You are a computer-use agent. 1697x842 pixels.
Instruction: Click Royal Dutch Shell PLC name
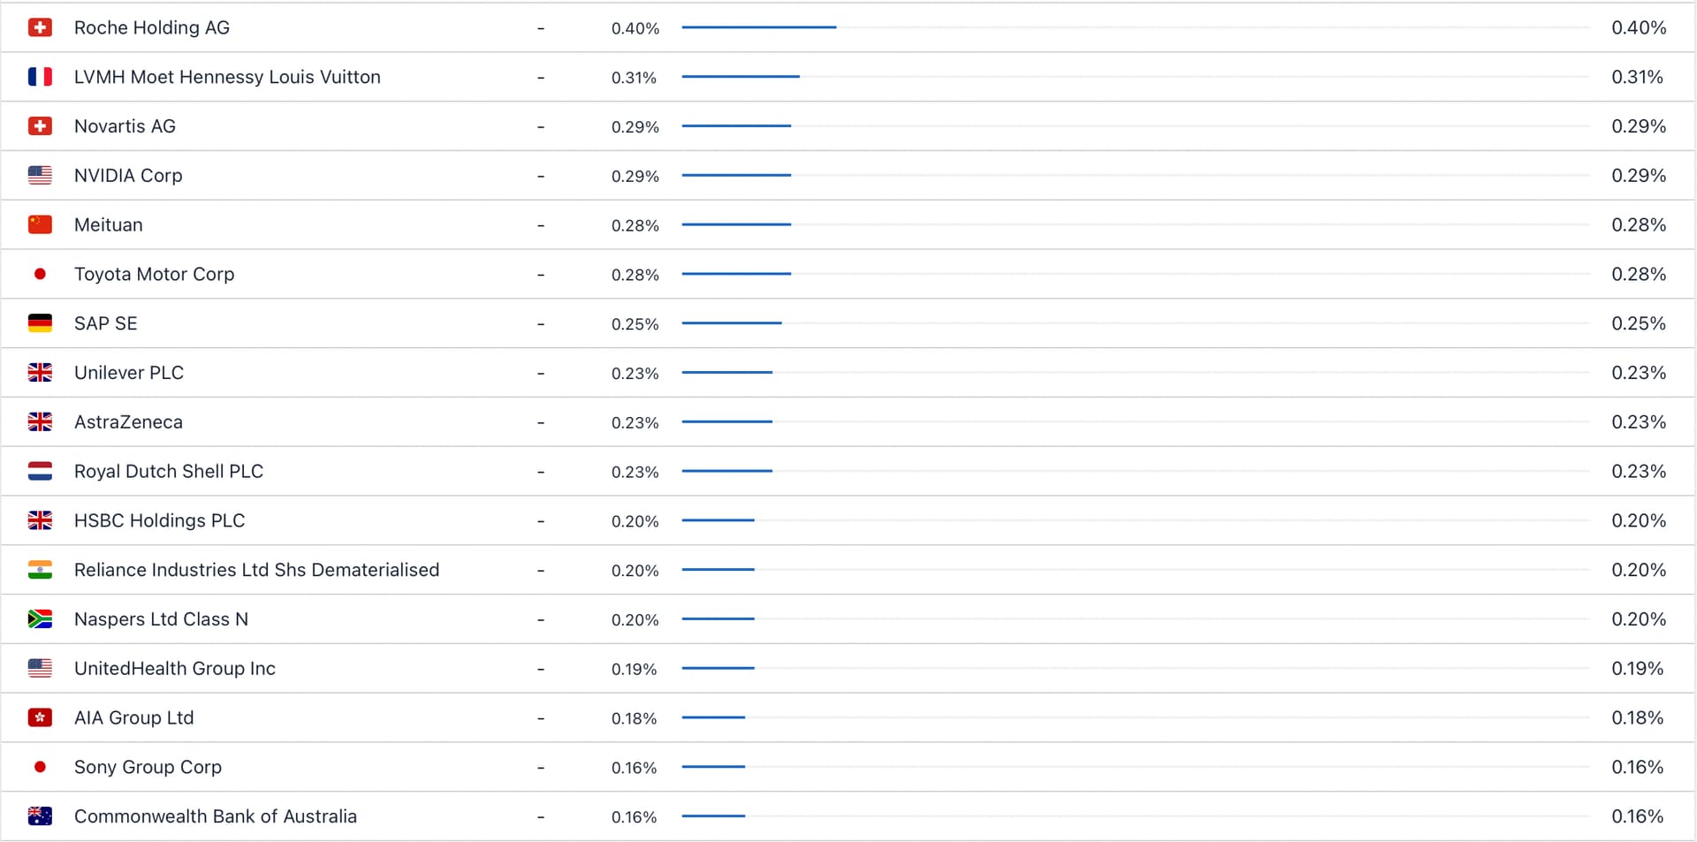coord(169,472)
